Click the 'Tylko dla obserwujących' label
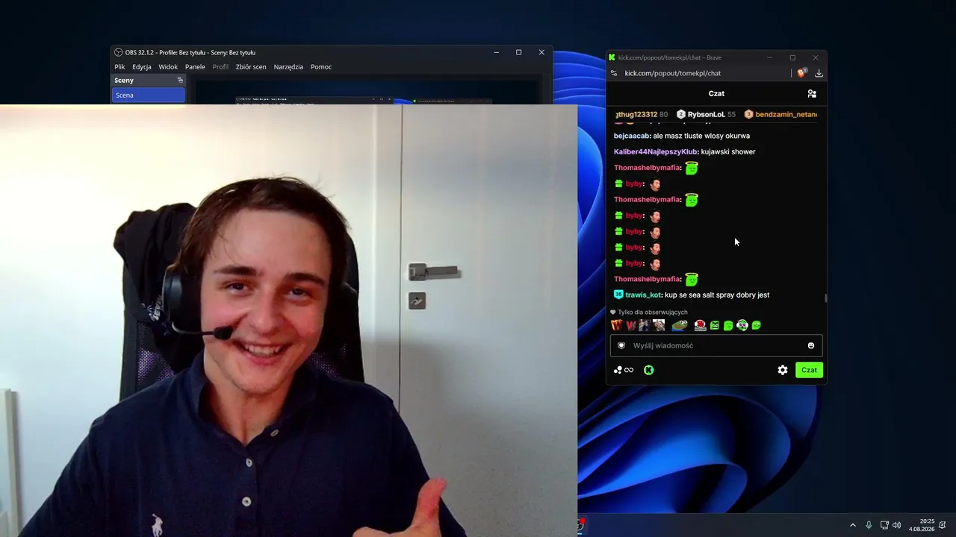 [x=653, y=313]
